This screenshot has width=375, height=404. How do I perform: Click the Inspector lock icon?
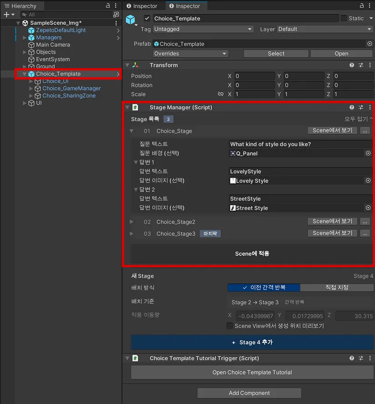[362, 5]
